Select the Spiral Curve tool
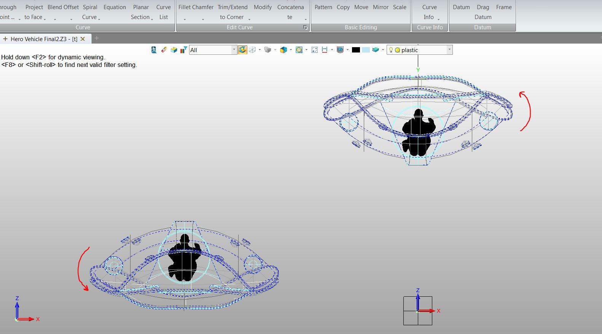This screenshot has width=602, height=334. coord(90,12)
